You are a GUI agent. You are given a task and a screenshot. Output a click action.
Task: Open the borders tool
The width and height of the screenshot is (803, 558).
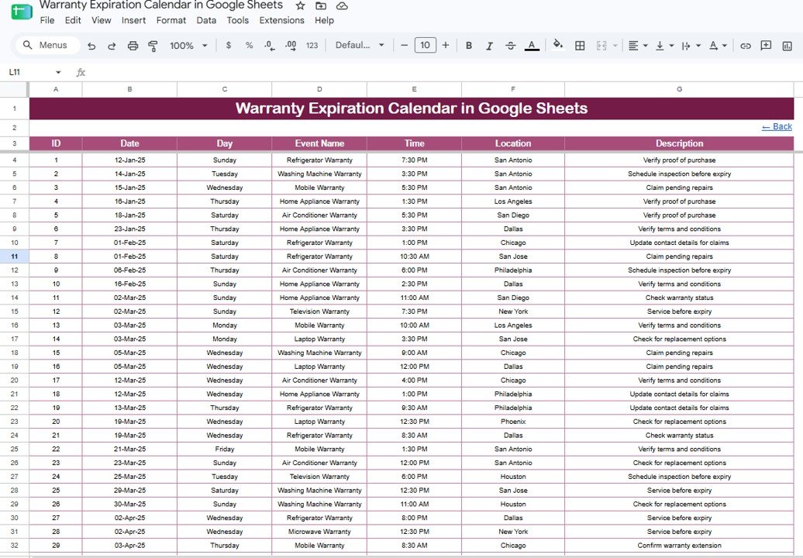(580, 46)
